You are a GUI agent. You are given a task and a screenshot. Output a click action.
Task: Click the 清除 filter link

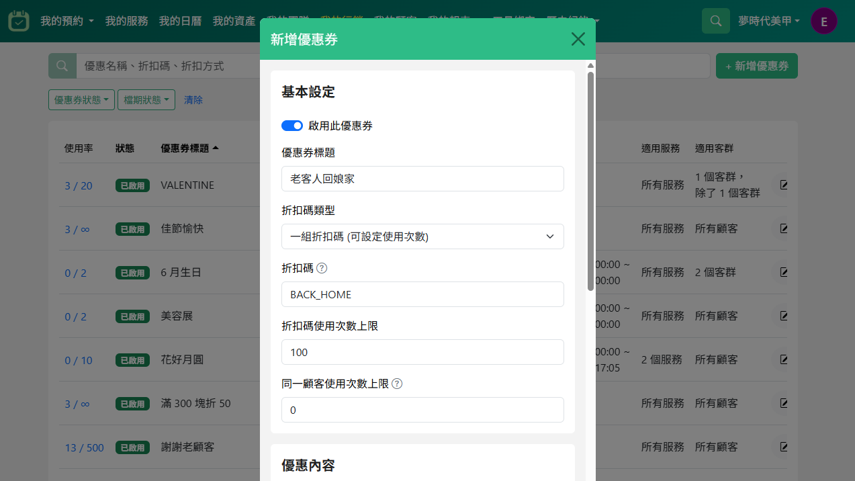[x=193, y=100]
